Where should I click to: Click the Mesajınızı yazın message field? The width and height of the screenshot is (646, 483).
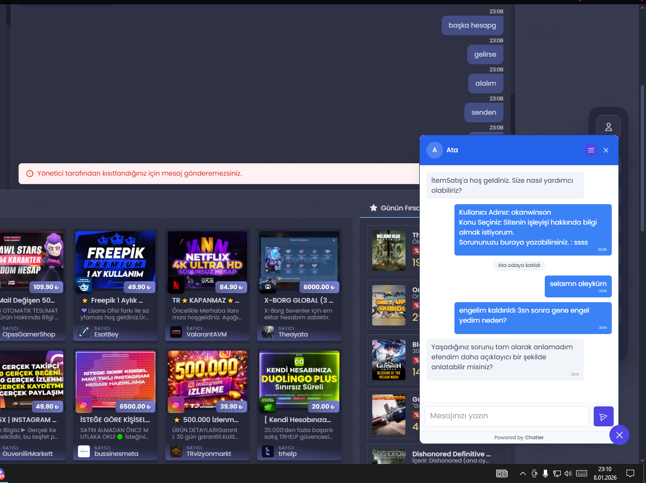coord(506,416)
